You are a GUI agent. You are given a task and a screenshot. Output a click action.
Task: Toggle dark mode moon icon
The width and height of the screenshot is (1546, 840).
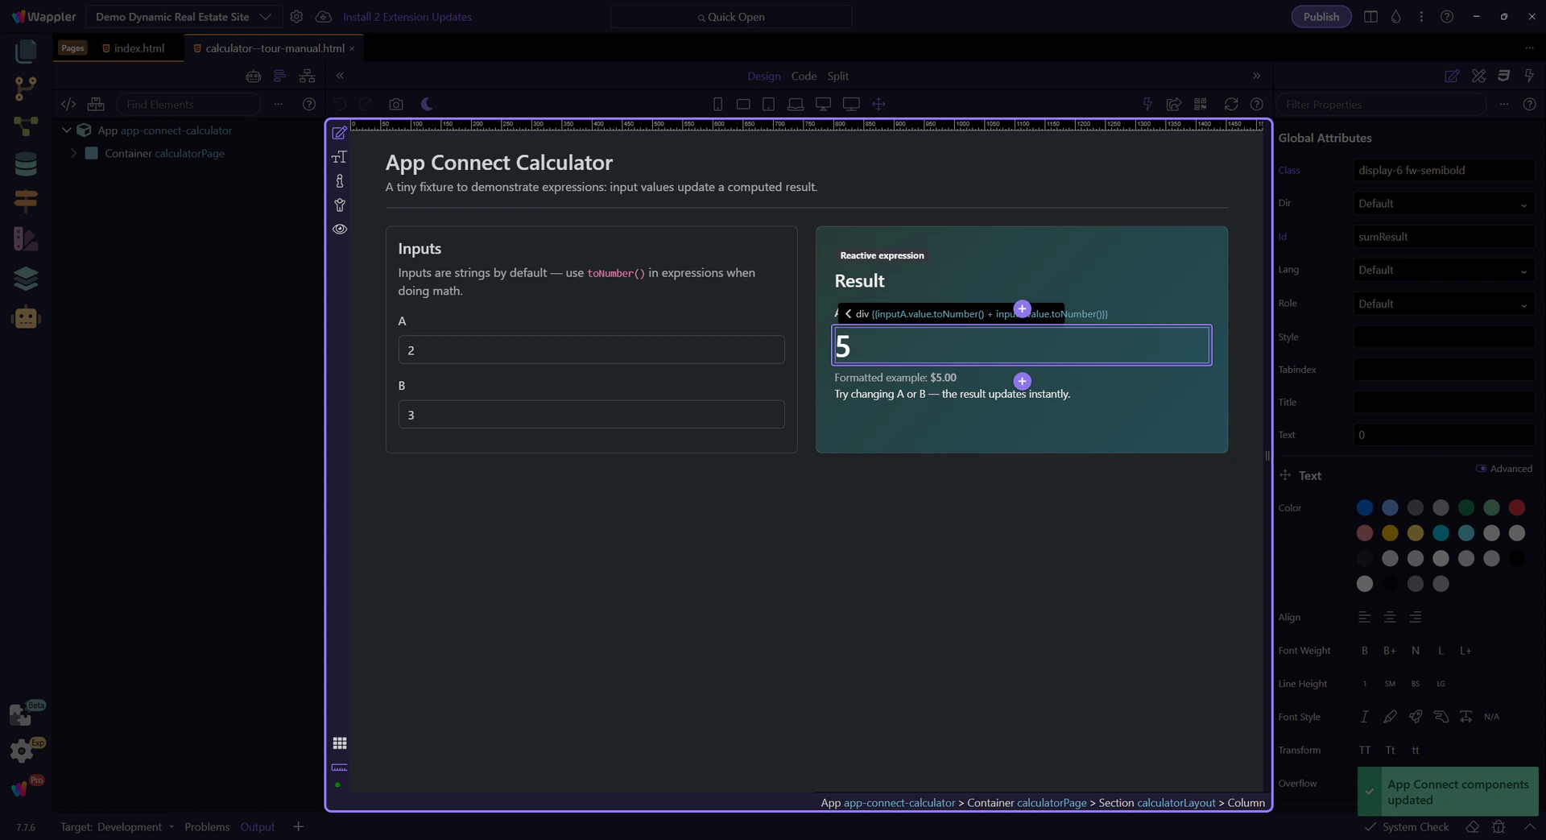coord(427,105)
